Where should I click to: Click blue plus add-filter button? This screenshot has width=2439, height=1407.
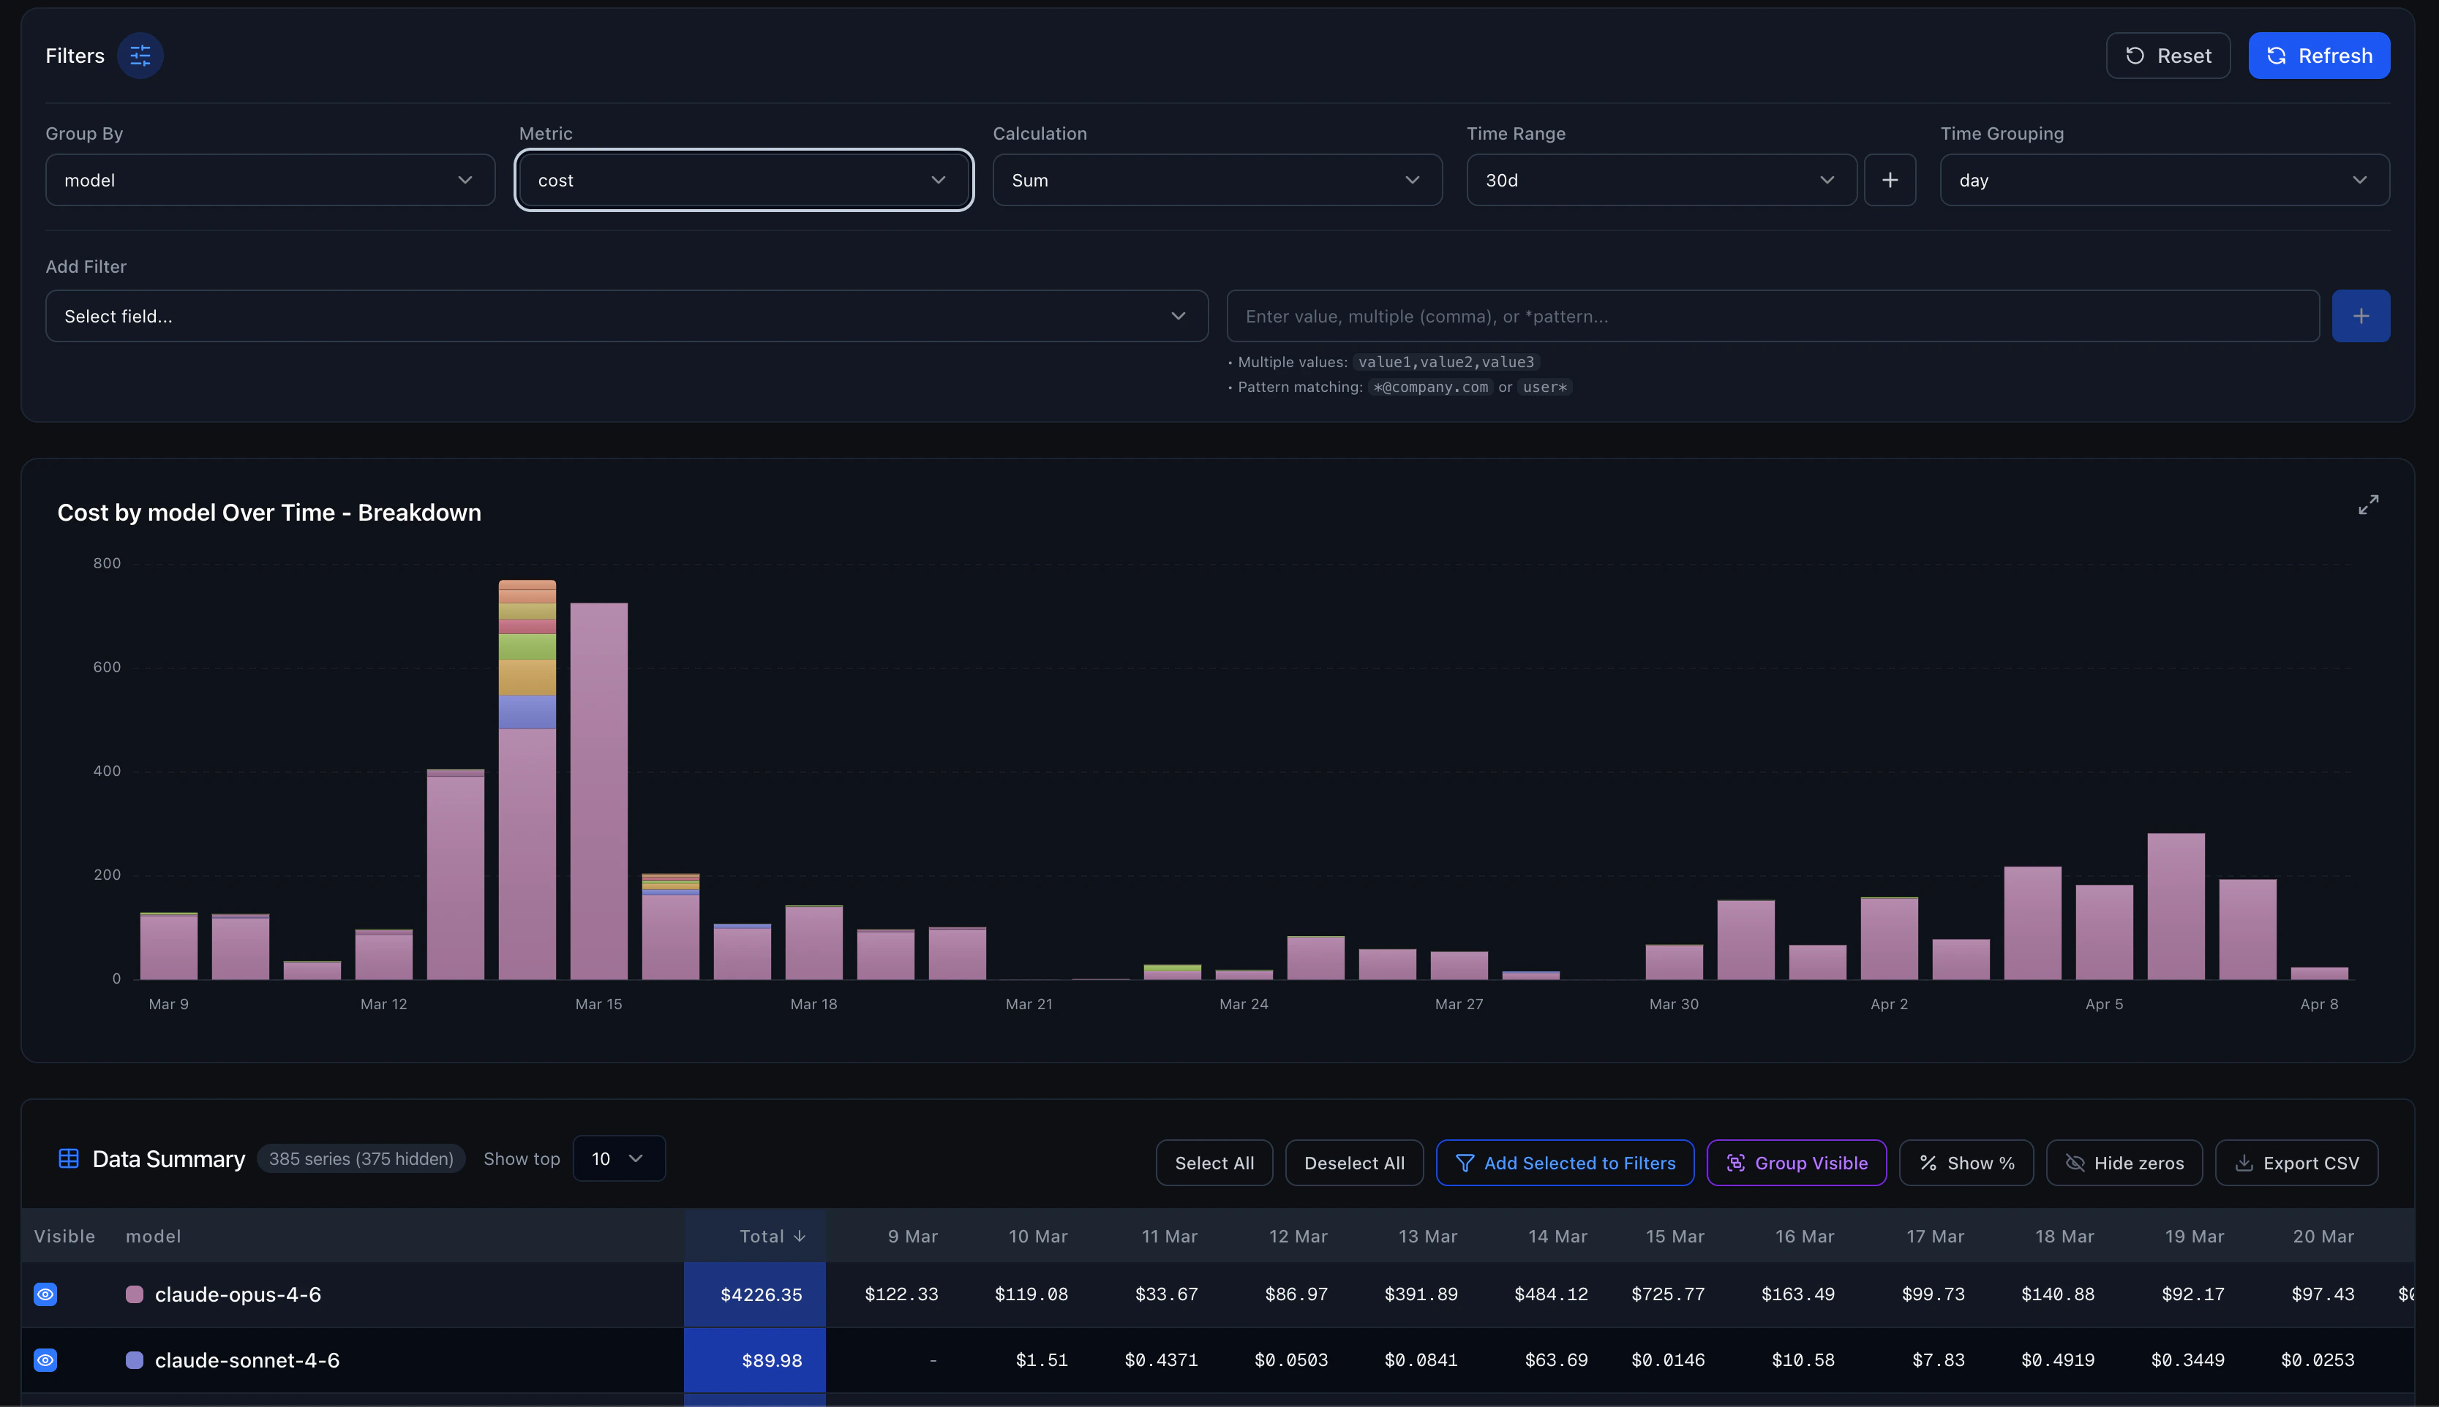pyautogui.click(x=2360, y=316)
